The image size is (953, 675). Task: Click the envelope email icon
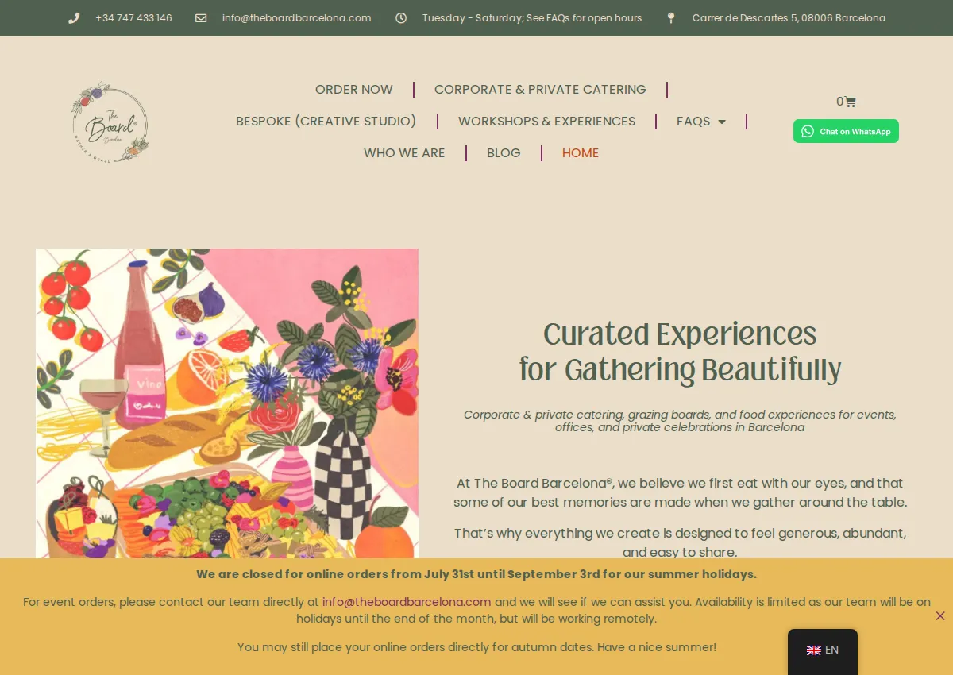tap(201, 17)
